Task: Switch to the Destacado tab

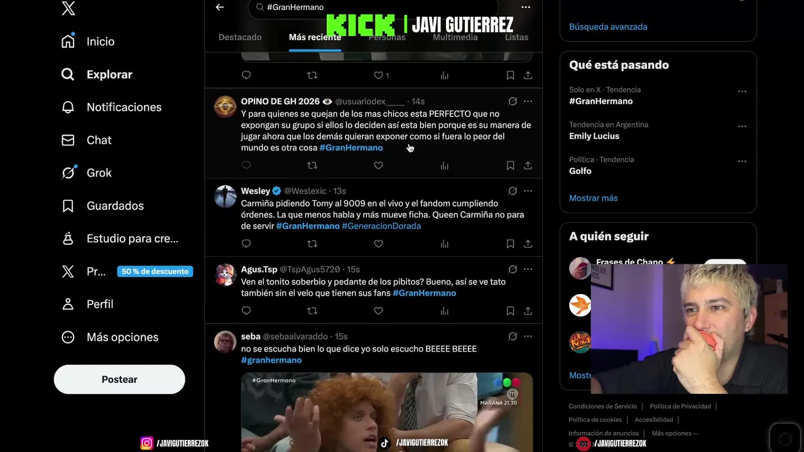Action: [x=240, y=37]
